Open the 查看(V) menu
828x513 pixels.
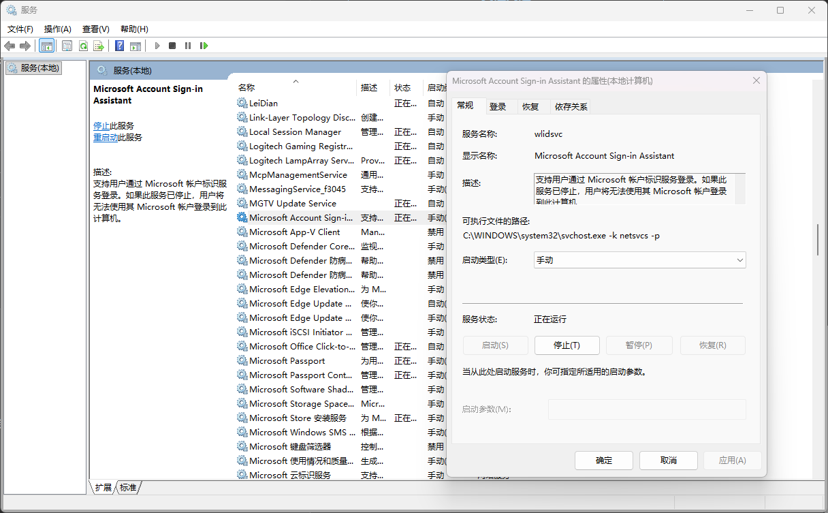coord(95,29)
